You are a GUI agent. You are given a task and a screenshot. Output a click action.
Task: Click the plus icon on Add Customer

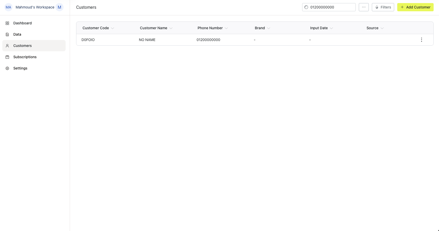click(x=402, y=7)
